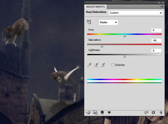Collapse panel using double-arrow icon
Image resolution: width=168 pixels, height=124 pixels.
tap(159, 3)
